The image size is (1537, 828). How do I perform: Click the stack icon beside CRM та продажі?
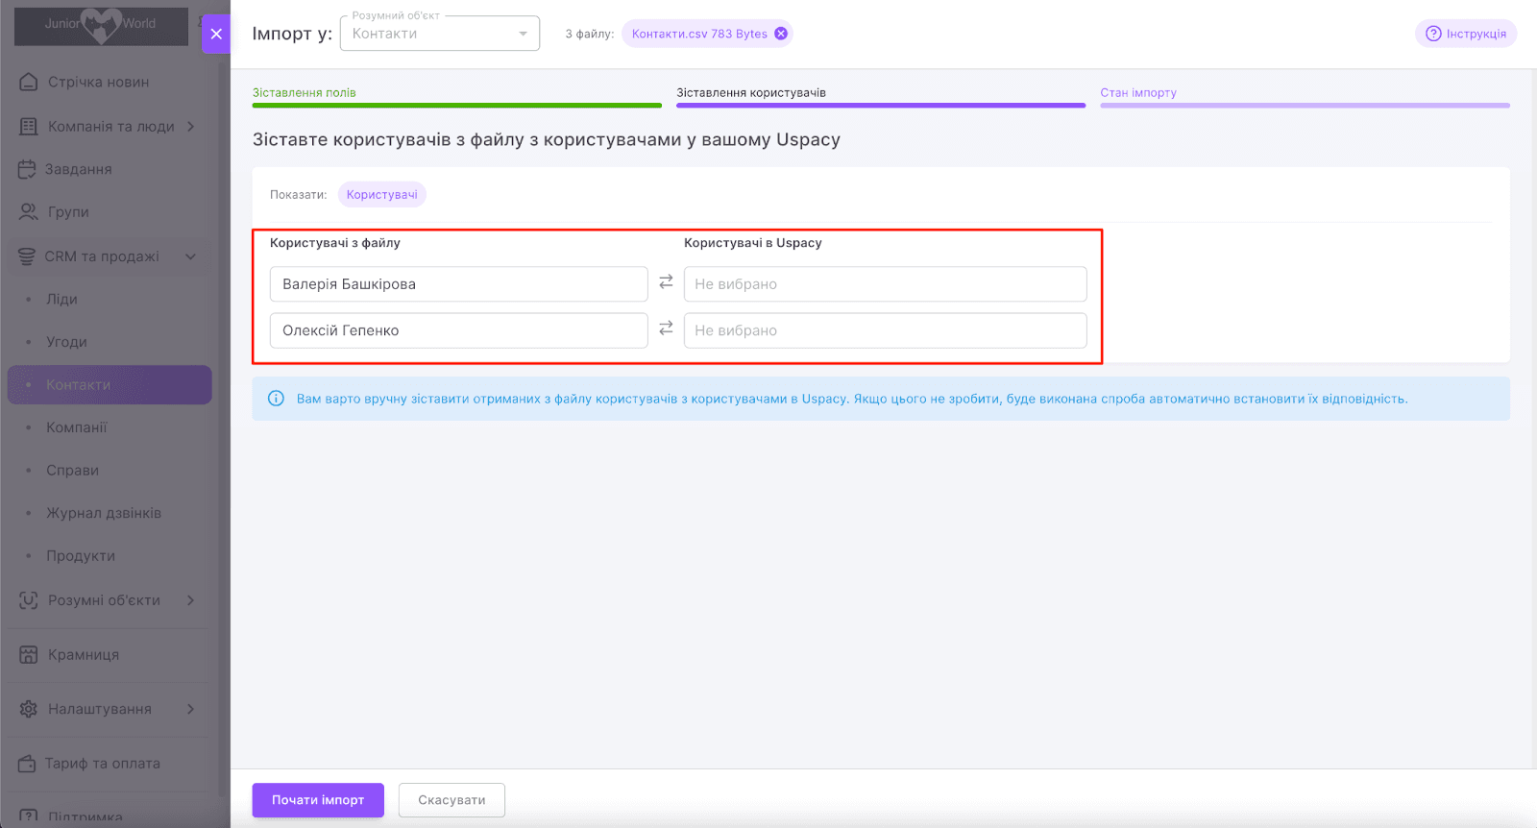(27, 256)
